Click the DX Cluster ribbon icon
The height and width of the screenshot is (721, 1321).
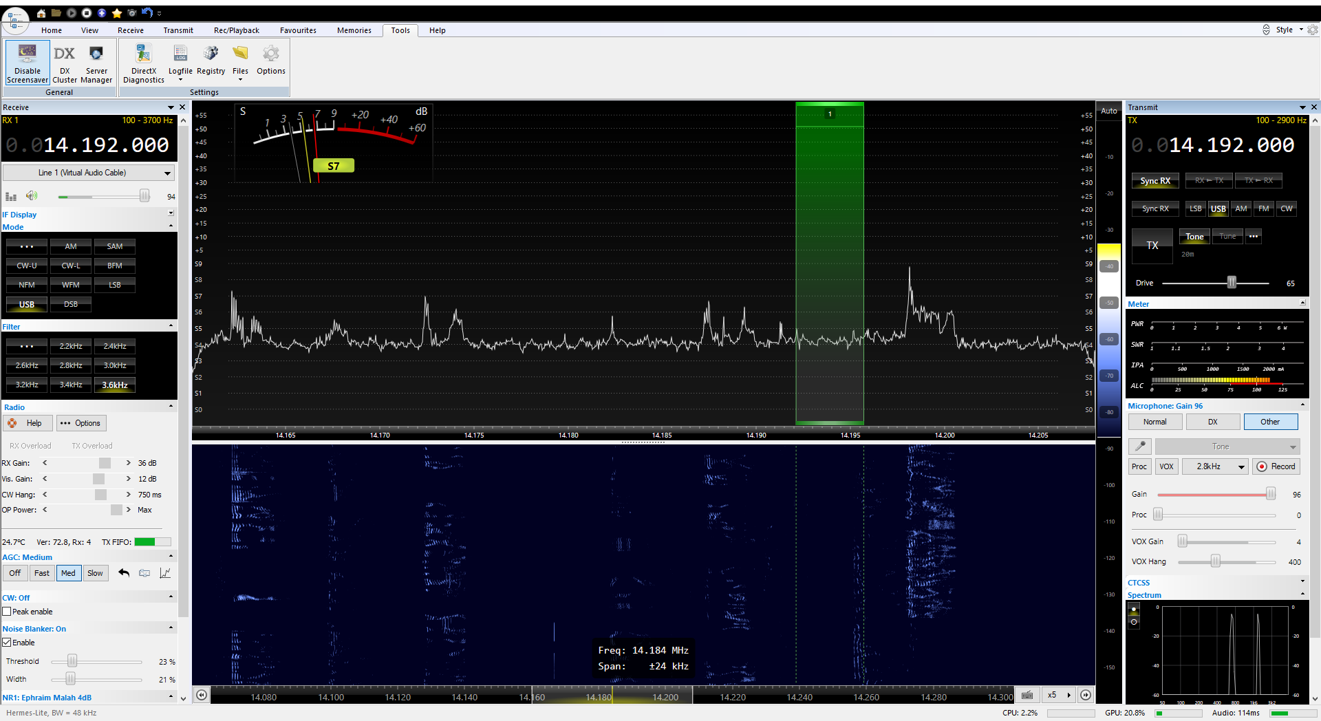point(65,63)
